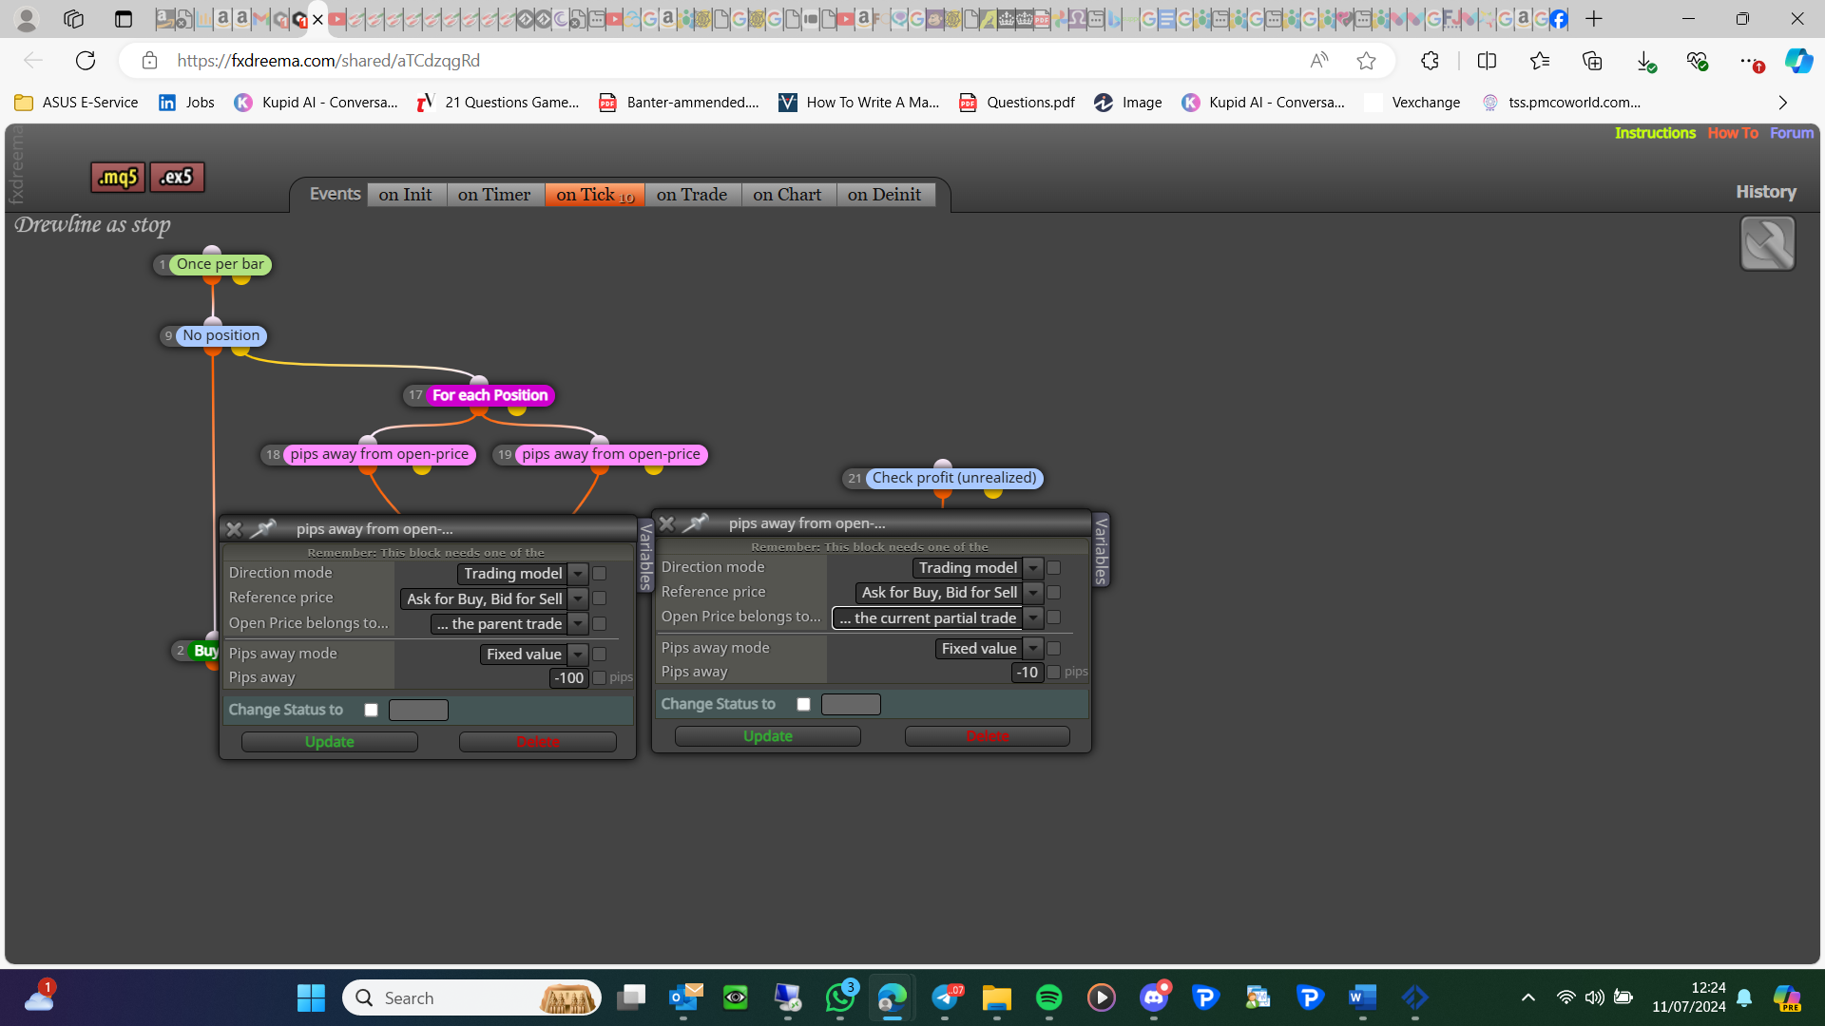Open the browser extensions icon
Image resolution: width=1825 pixels, height=1026 pixels.
pyautogui.click(x=1430, y=61)
